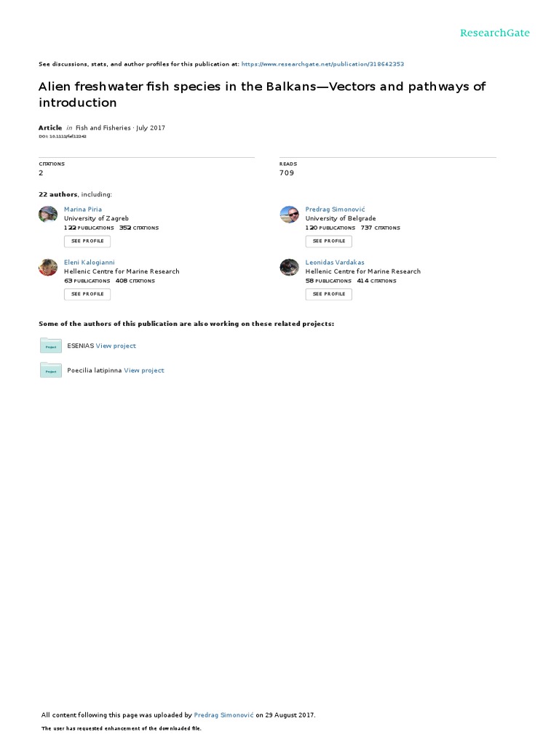
Task: Click See Profile under University of Belgrade
Action: [329, 242]
